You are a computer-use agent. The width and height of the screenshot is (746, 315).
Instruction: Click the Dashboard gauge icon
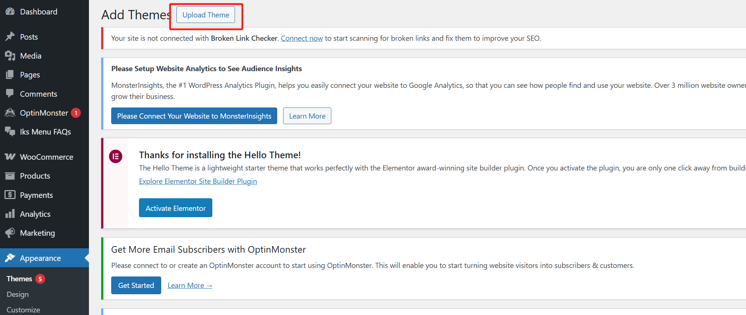coord(10,11)
